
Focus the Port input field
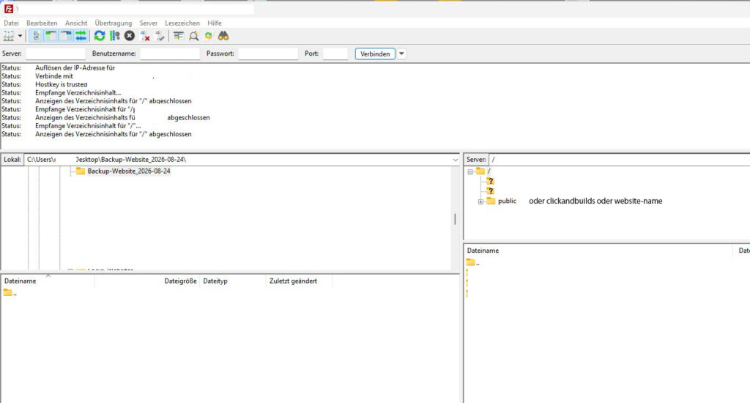pos(335,53)
